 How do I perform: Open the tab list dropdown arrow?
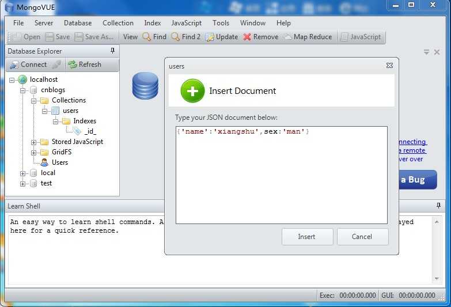click(x=426, y=52)
